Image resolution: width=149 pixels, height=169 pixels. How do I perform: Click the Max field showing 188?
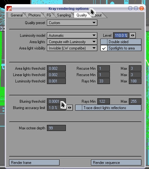click(135, 81)
